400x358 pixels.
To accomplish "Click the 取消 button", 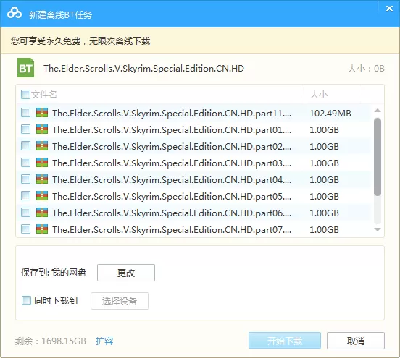I will coord(356,341).
